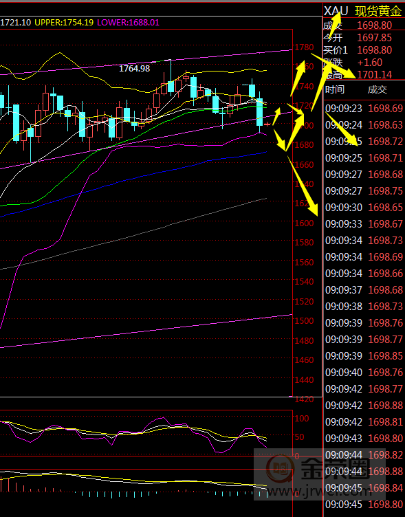405x517 pixels.
Task: Select the 09:09:39 1698.85 trade row
Action: [x=364, y=356]
